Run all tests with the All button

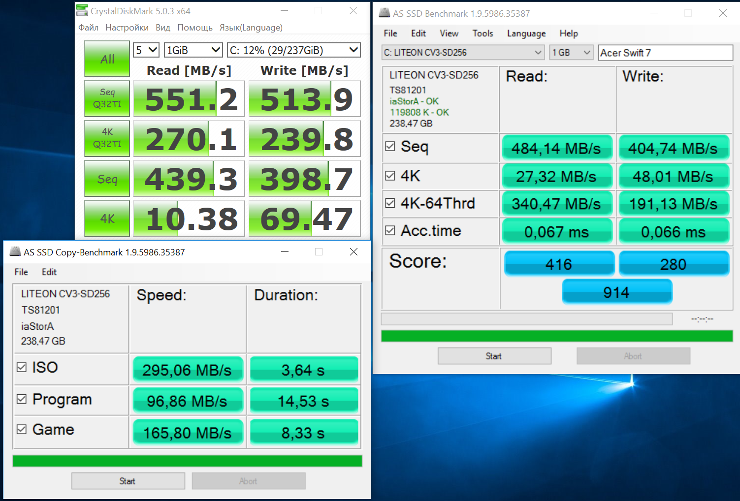coord(107,59)
